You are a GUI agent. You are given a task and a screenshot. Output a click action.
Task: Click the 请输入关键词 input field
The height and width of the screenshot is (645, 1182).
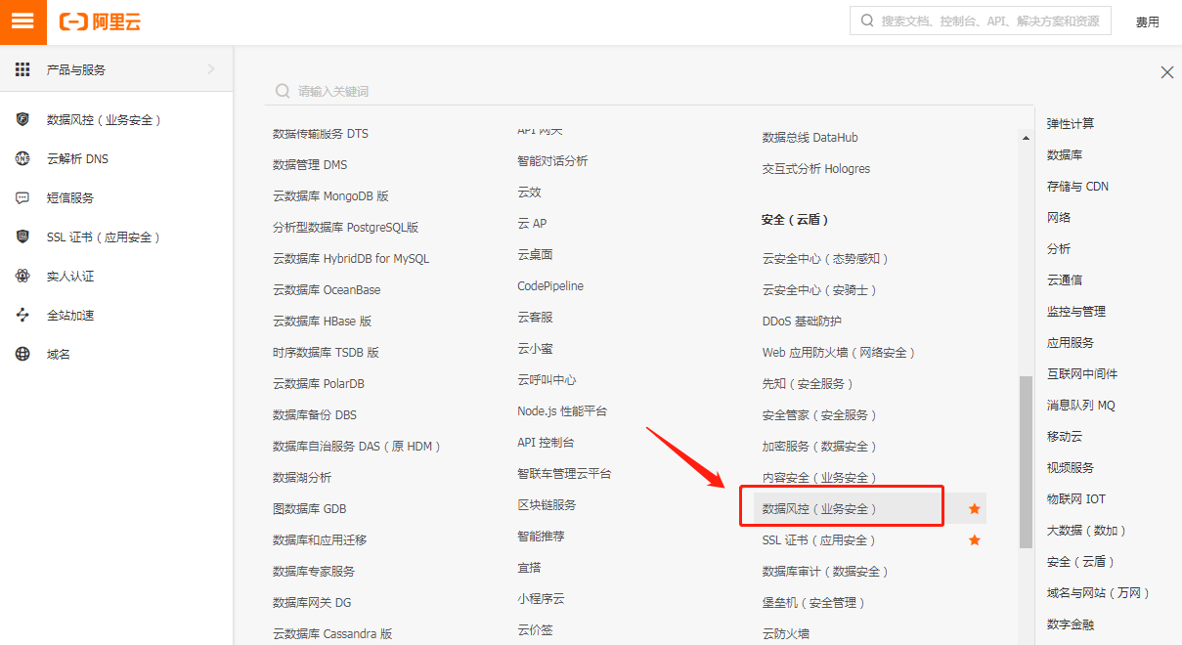(648, 91)
